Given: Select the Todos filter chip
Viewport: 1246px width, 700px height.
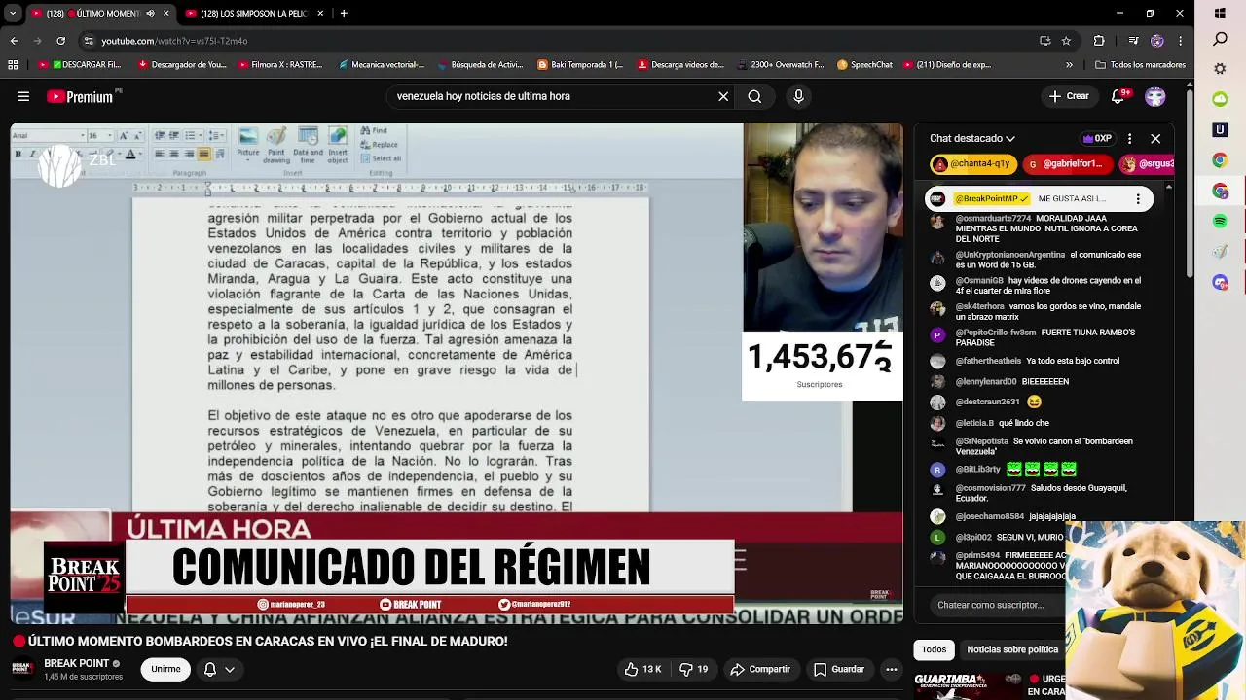Looking at the screenshot, I should tap(934, 649).
